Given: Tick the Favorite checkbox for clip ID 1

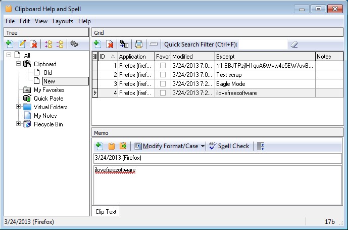Looking at the screenshot, I should tap(163, 66).
